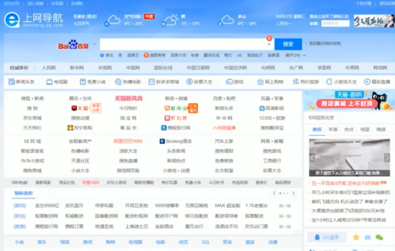
Task: Switch to the 明星 news tab
Action: (365, 130)
